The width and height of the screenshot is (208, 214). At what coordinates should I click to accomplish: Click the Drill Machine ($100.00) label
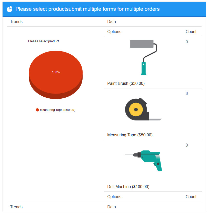coord(128,187)
